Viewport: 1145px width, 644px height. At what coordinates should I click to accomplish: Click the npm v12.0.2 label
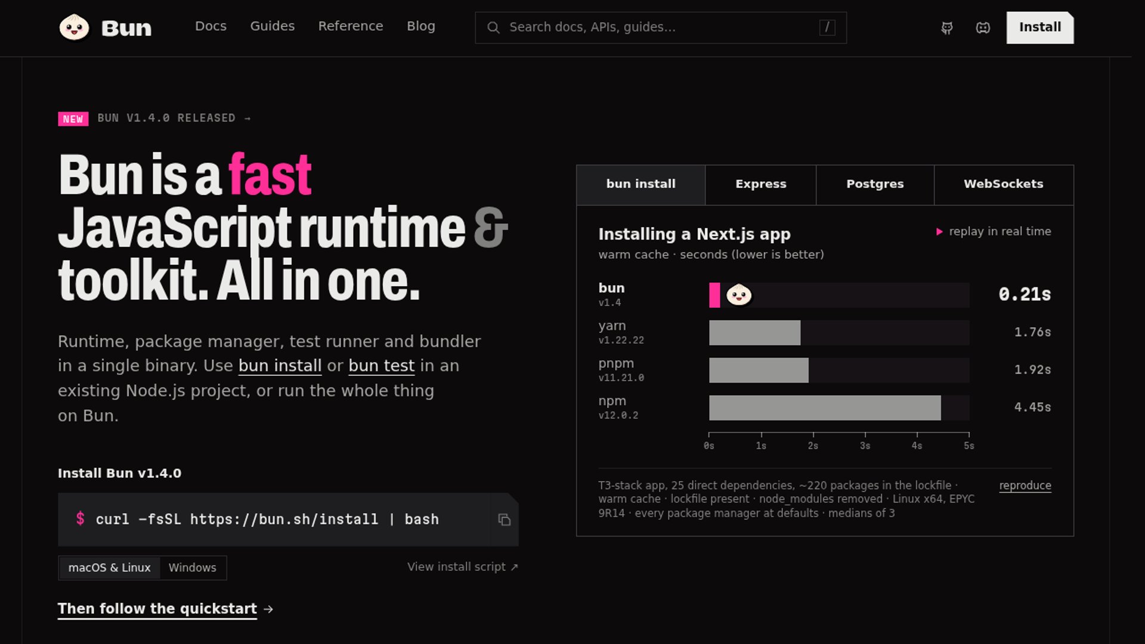pos(618,407)
